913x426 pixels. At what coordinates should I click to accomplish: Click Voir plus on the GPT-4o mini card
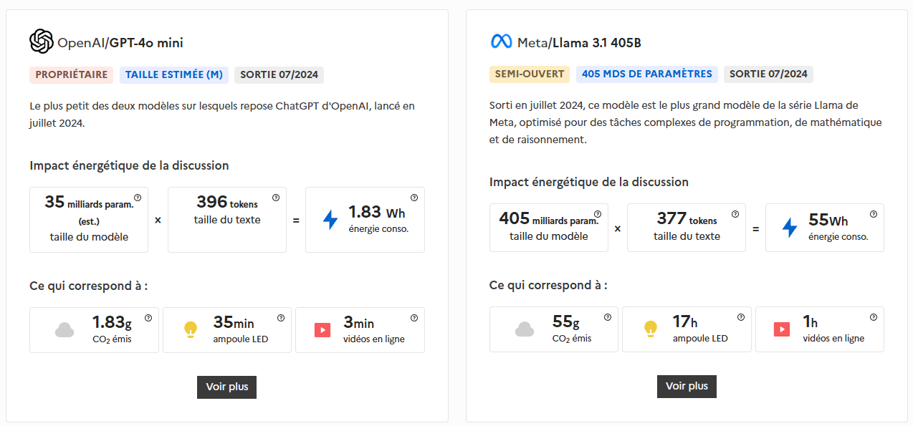226,387
